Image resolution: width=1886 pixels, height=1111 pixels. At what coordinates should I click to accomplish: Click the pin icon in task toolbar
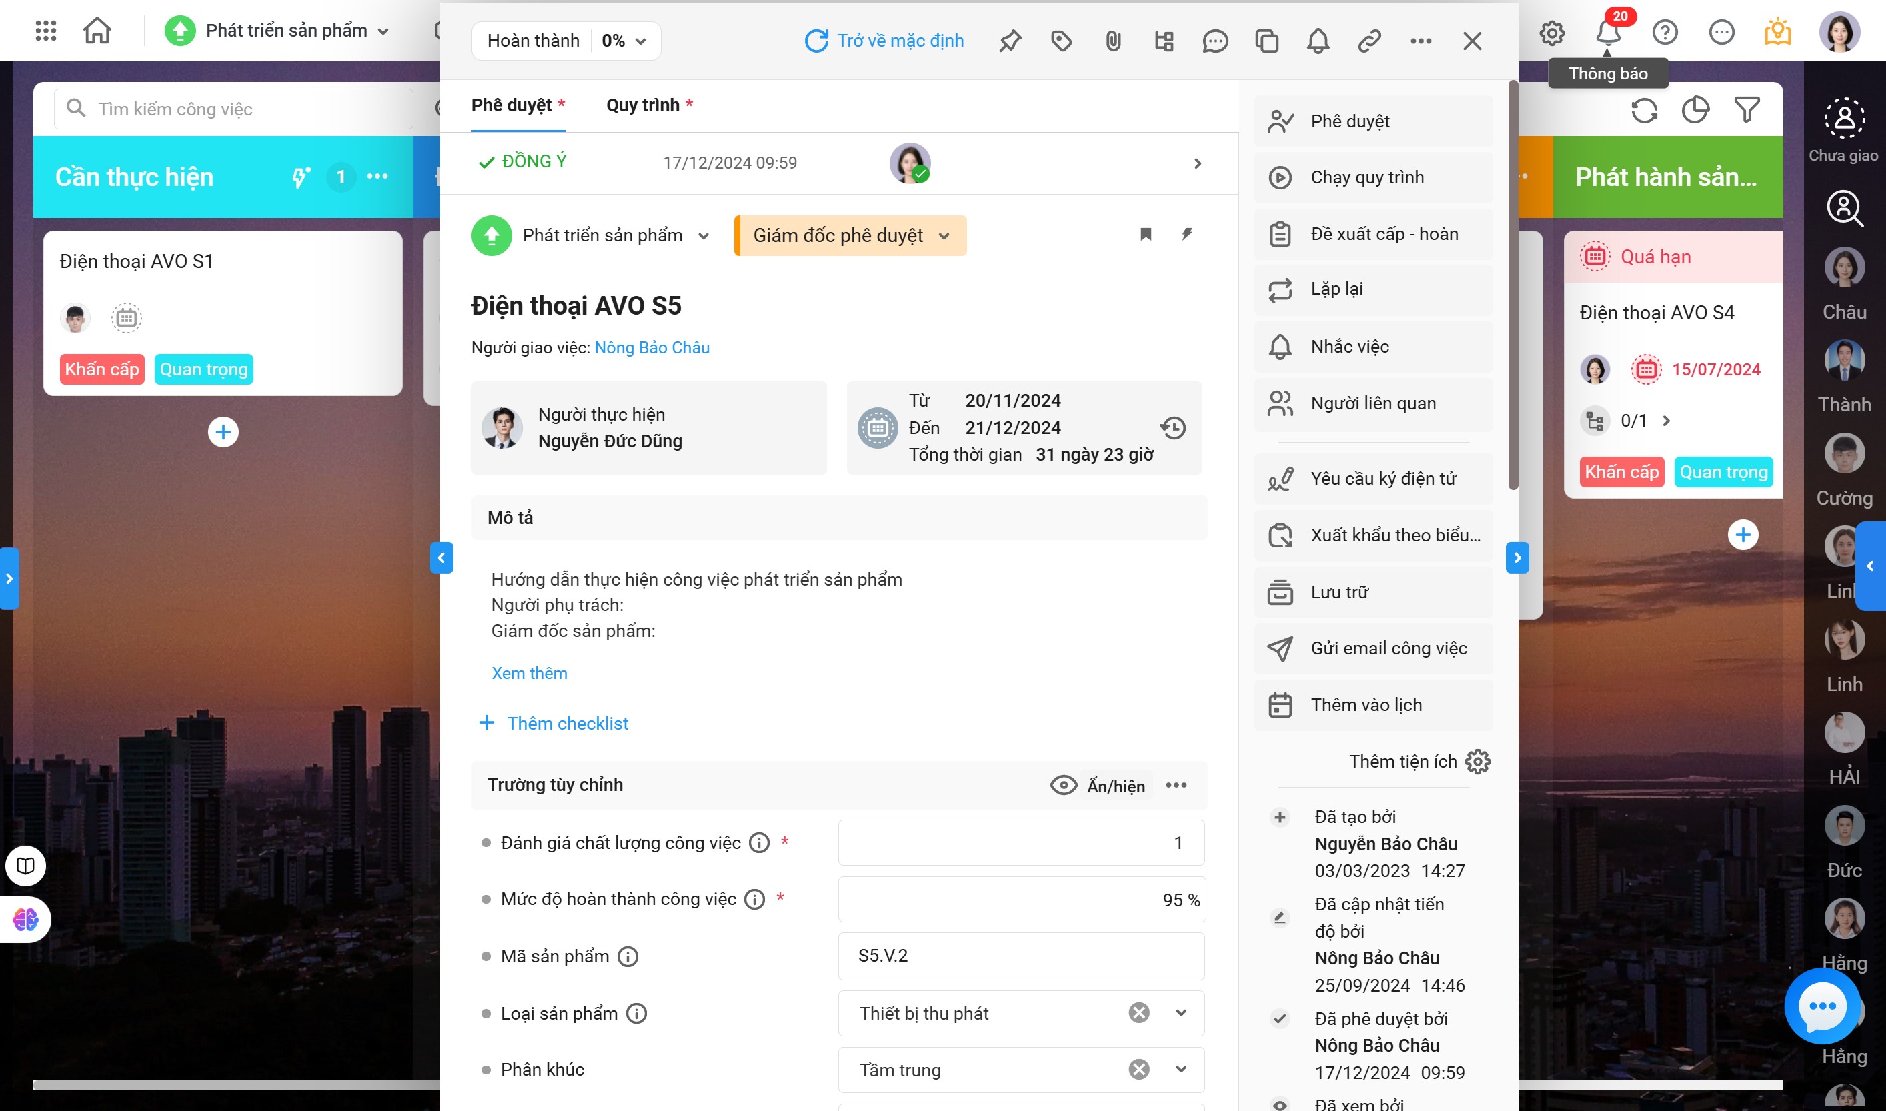point(1010,41)
